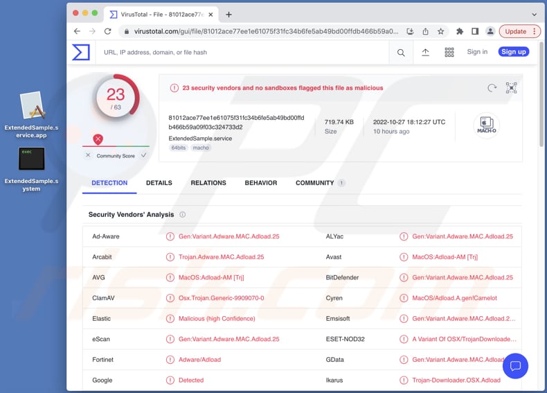This screenshot has width=547, height=393.
Task: Toggle the browser side panel icon
Action: click(475, 31)
